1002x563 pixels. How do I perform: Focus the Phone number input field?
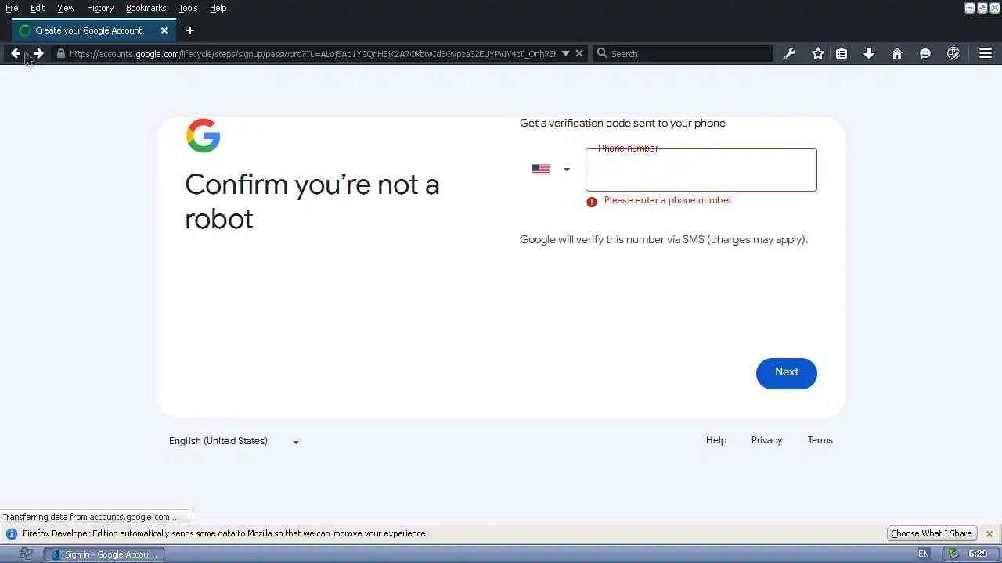pyautogui.click(x=701, y=170)
